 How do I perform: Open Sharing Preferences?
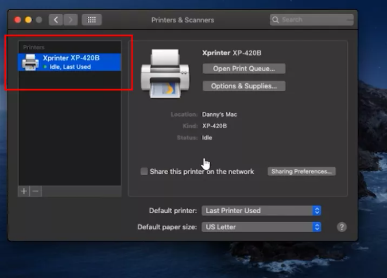[301, 171]
